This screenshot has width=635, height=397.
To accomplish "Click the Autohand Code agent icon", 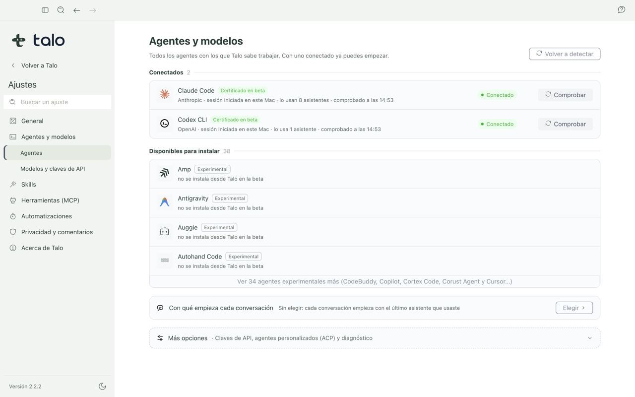I will [165, 261].
